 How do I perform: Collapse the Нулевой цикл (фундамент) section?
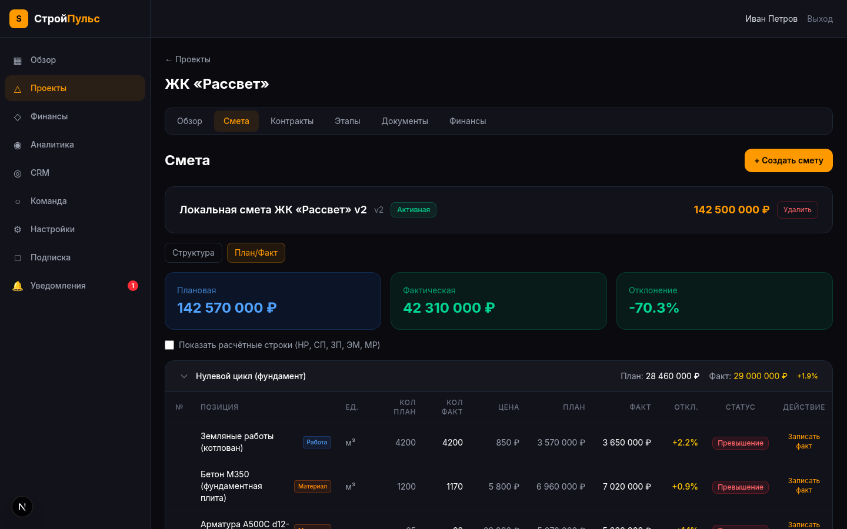(x=184, y=376)
